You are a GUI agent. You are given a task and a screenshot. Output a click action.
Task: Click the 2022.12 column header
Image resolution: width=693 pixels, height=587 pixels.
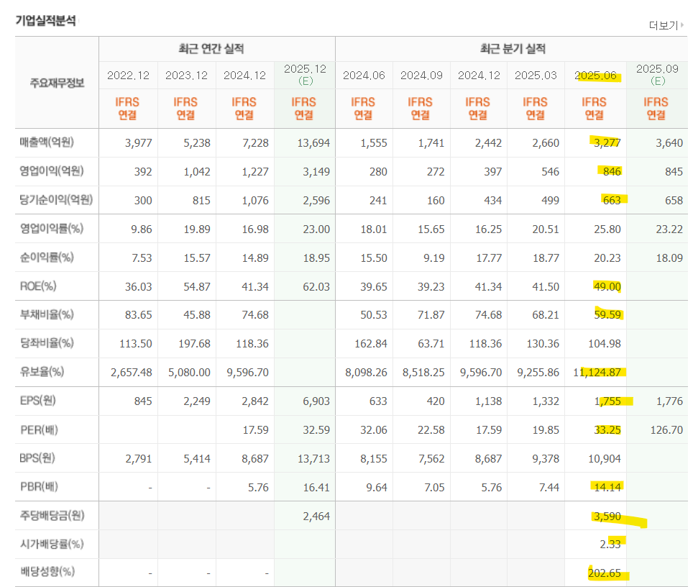pos(128,76)
